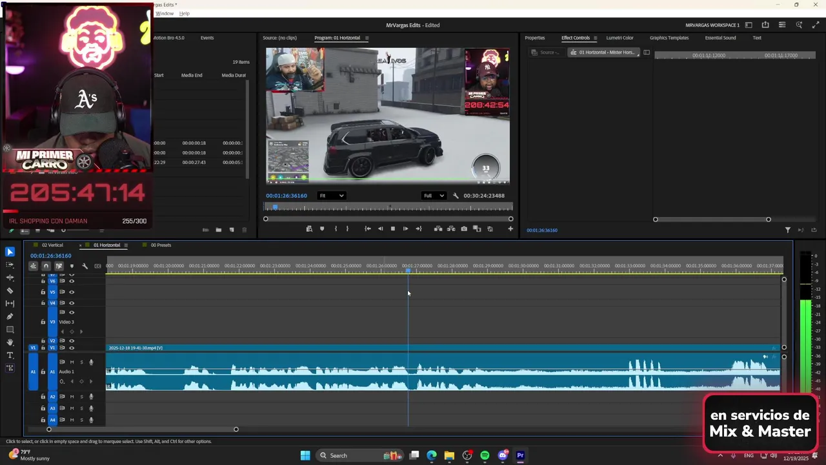Stop playback in Program Monitor
Screen dimensions: 826x465
392,229
